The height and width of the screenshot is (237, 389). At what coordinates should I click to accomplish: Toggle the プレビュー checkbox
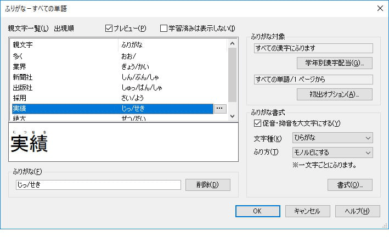tap(109, 29)
